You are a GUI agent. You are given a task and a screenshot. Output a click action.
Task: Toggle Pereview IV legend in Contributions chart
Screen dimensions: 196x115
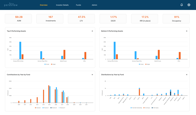pos(62,108)
